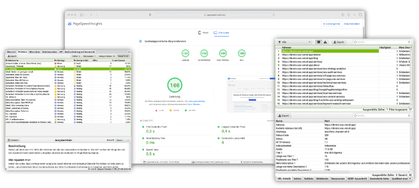This screenshot has width=419, height=188.
Task: Open the Inlinks tab
Action: [297, 179]
